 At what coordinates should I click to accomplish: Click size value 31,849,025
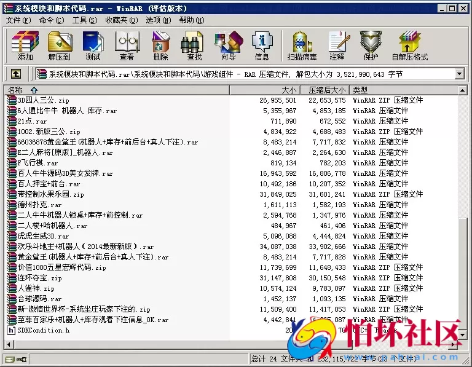coord(278,194)
